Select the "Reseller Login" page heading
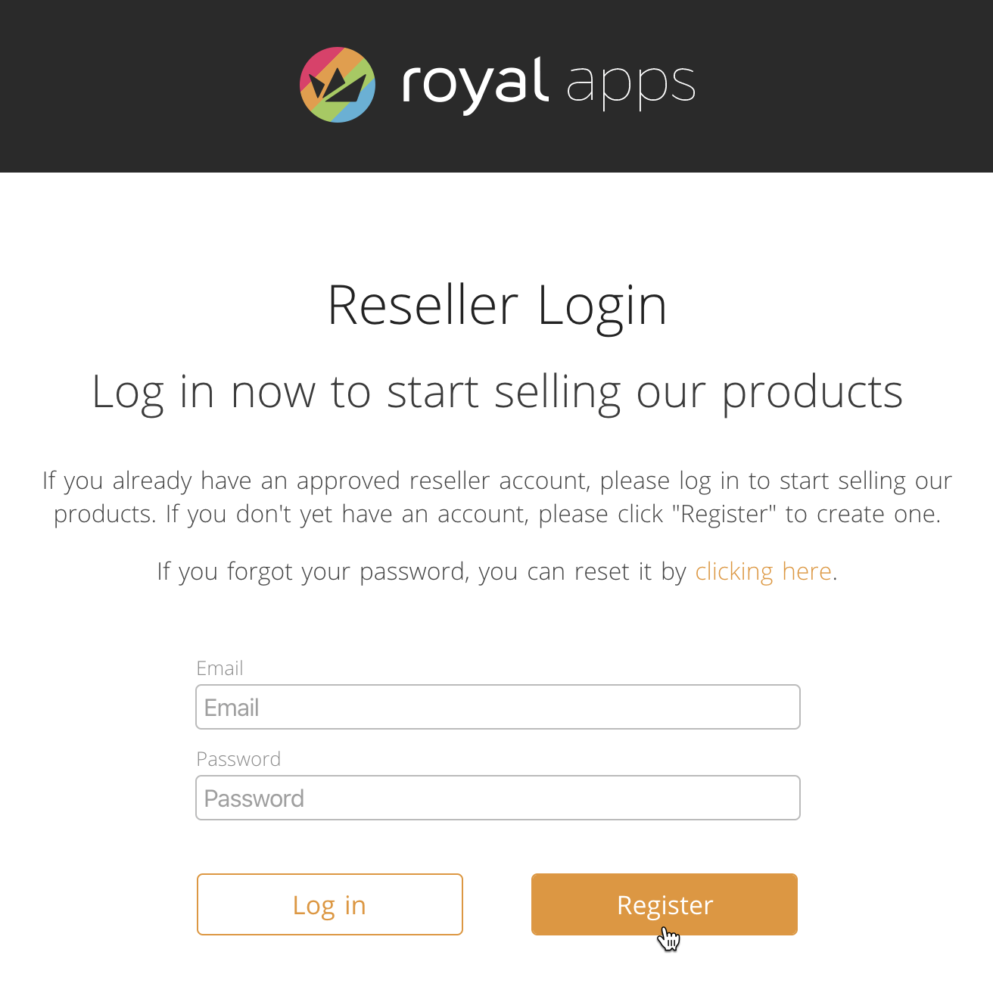Image resolution: width=993 pixels, height=999 pixels. [x=497, y=307]
